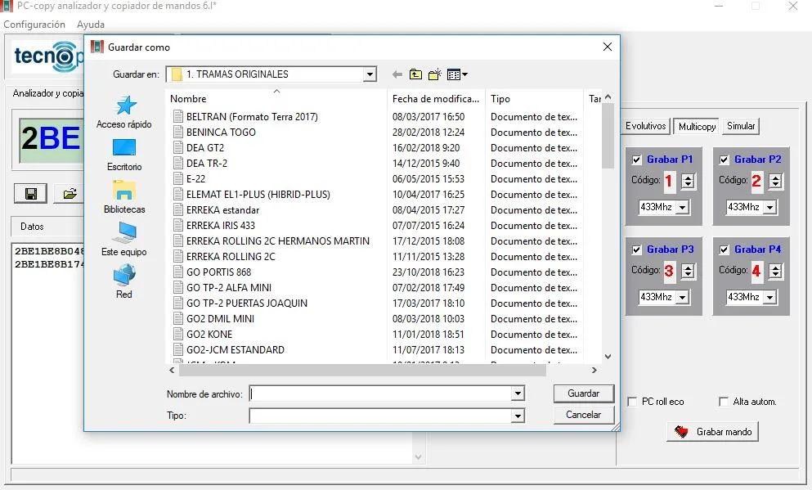This screenshot has width=812, height=490.
Task: Click the Guardar button
Action: [584, 393]
